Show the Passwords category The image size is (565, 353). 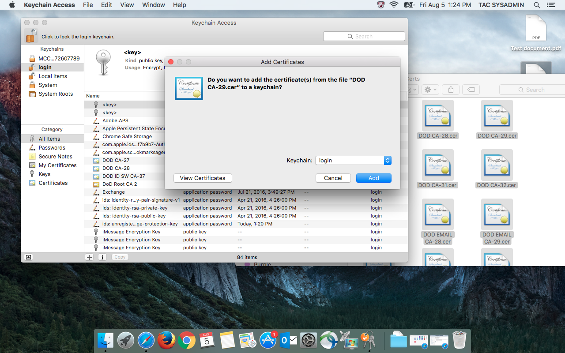point(52,148)
